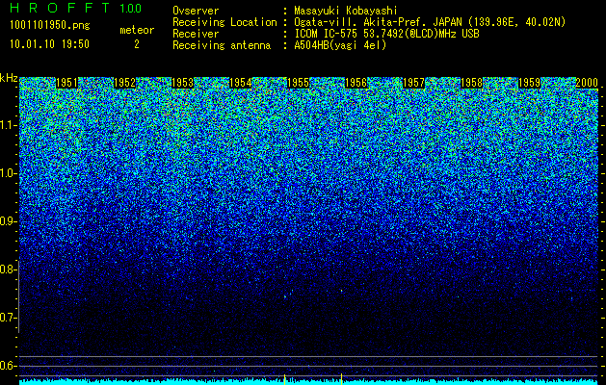Click the 1958 time marker
Image resolution: width=606 pixels, height=385 pixels.
pyautogui.click(x=471, y=83)
